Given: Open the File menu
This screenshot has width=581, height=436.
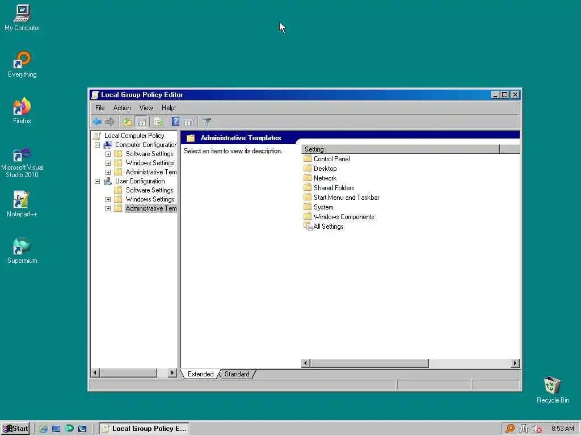Looking at the screenshot, I should pyautogui.click(x=100, y=108).
